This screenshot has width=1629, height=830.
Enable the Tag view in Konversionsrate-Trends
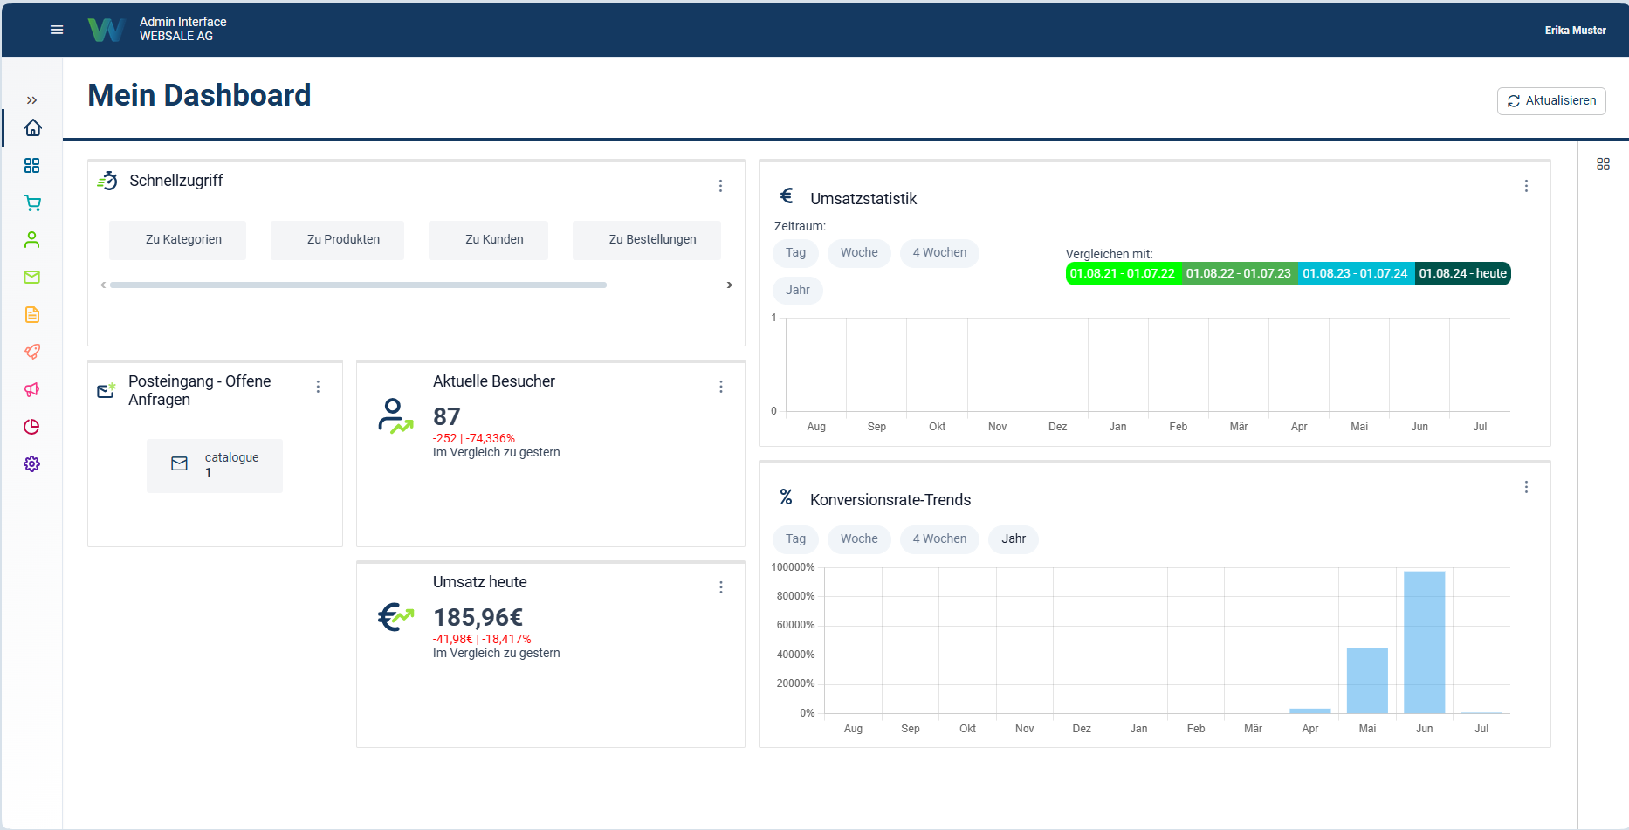[794, 539]
